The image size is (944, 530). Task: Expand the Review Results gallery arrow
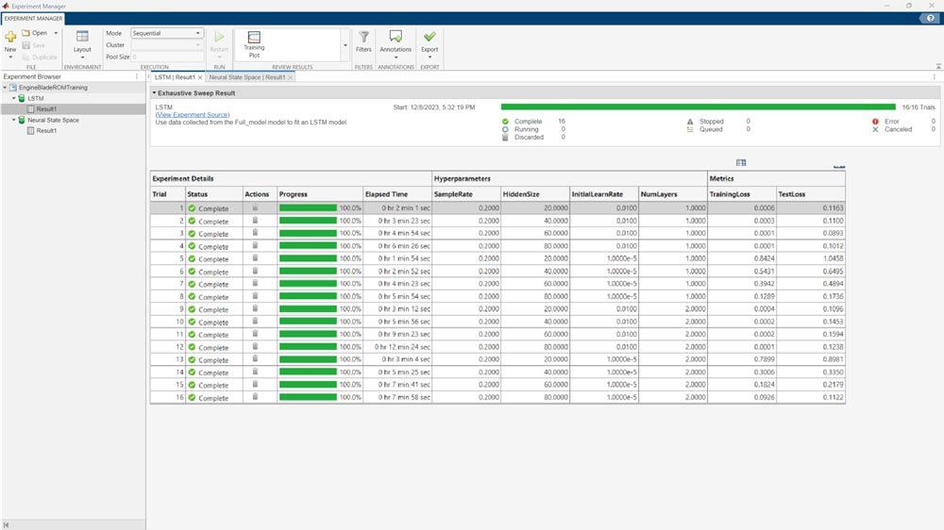point(345,44)
